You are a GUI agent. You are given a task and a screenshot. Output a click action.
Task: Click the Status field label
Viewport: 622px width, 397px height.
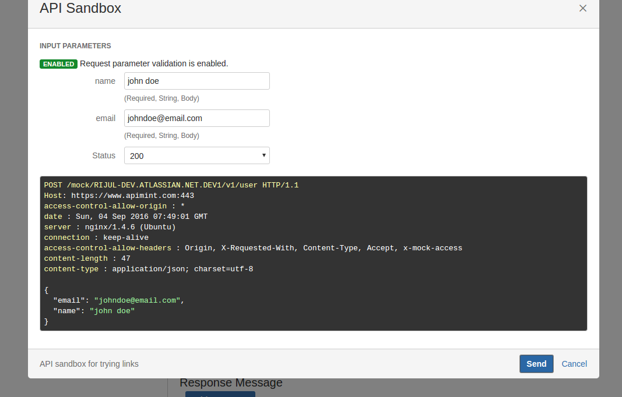tap(104, 155)
